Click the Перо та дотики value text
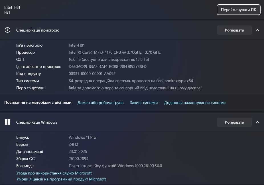 (135, 88)
